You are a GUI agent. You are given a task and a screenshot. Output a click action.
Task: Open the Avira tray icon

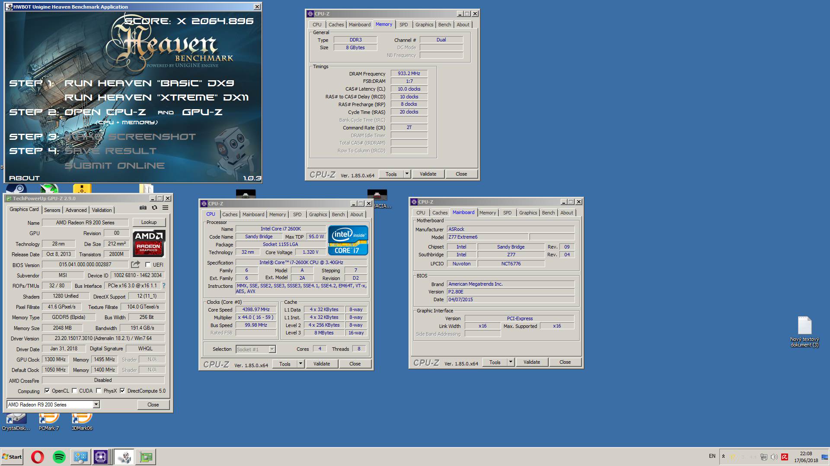785,457
